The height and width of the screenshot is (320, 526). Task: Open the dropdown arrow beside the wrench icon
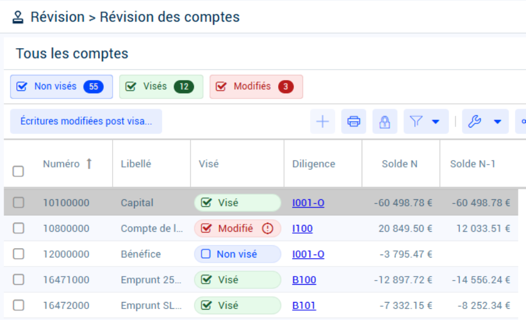pos(498,122)
